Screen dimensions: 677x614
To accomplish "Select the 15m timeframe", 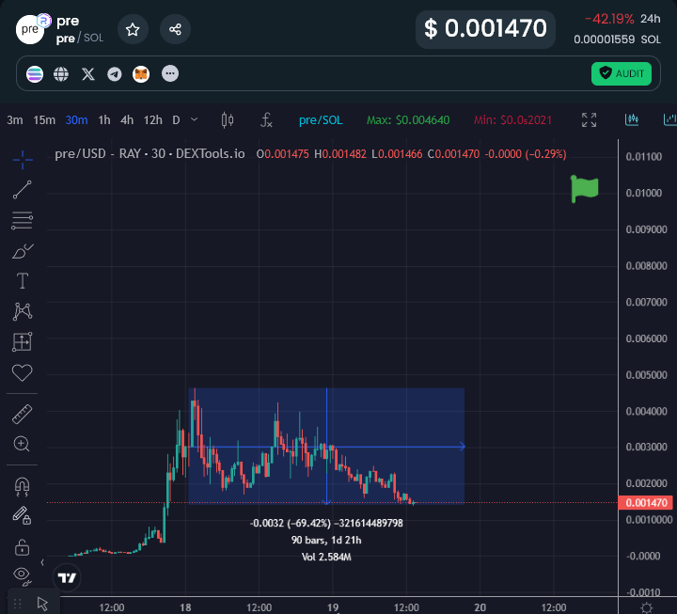I will [x=44, y=120].
